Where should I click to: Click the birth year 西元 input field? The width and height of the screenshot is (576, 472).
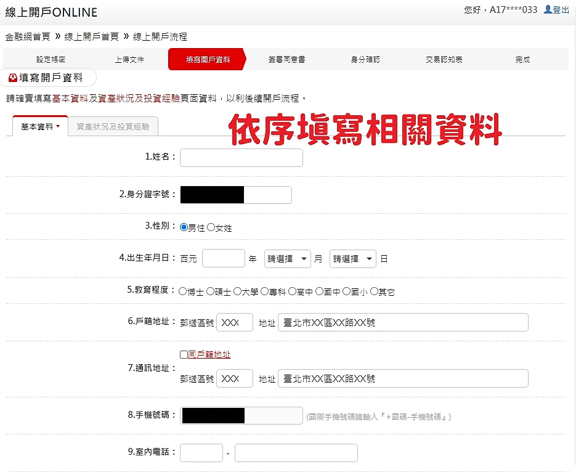point(224,258)
